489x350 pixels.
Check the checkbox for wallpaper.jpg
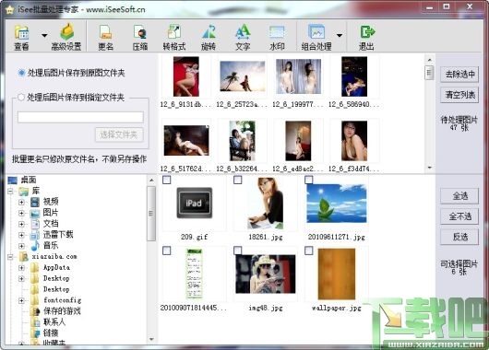point(309,251)
